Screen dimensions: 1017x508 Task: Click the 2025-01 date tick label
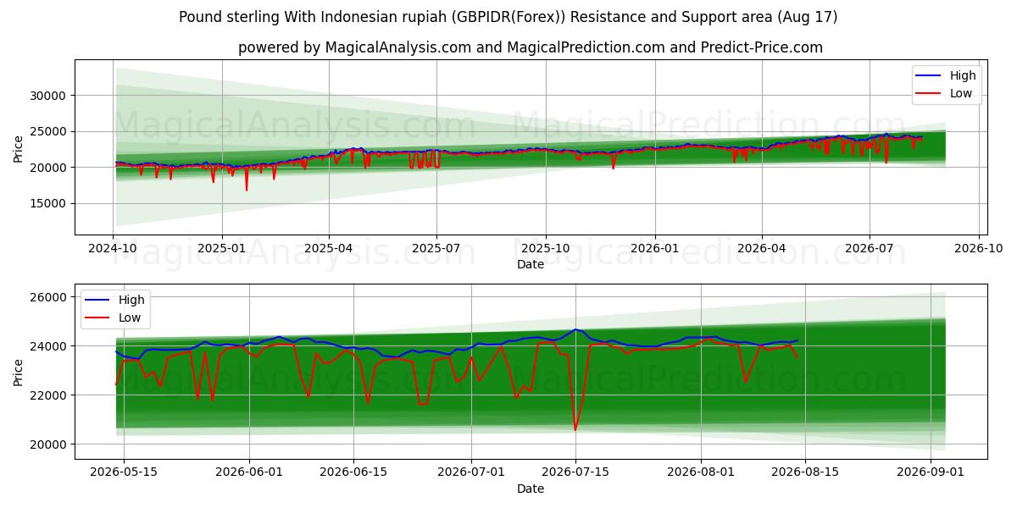click(222, 250)
